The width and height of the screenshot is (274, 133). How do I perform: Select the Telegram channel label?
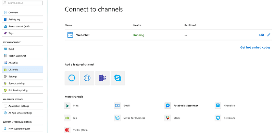coord(229,118)
